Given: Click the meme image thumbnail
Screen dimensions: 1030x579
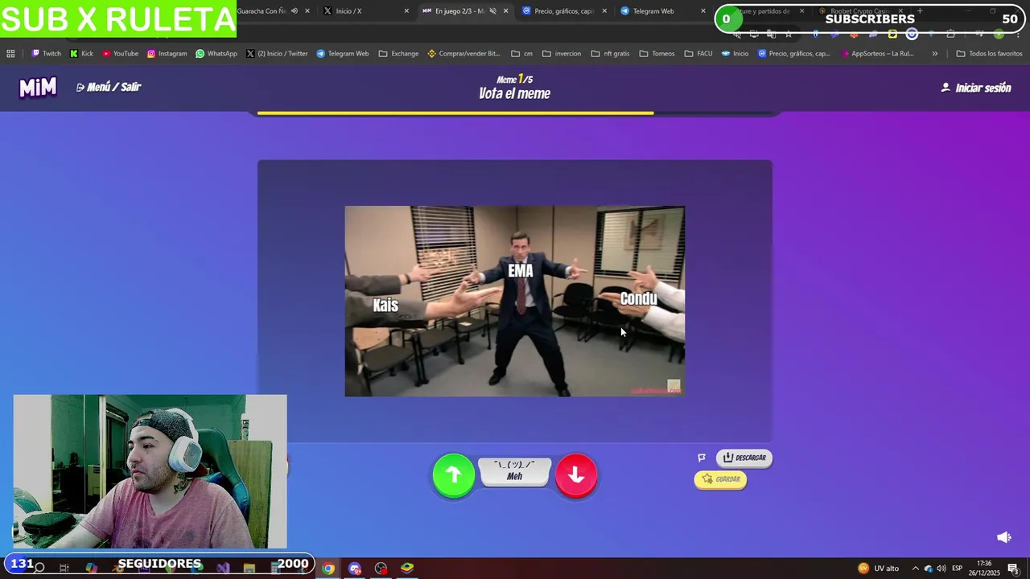Looking at the screenshot, I should 515,301.
